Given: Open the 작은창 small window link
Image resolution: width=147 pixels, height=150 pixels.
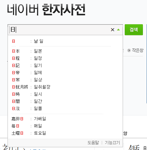Looking at the screenshot, I should click(137, 50).
